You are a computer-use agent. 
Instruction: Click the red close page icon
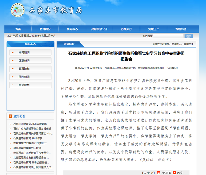175,173
